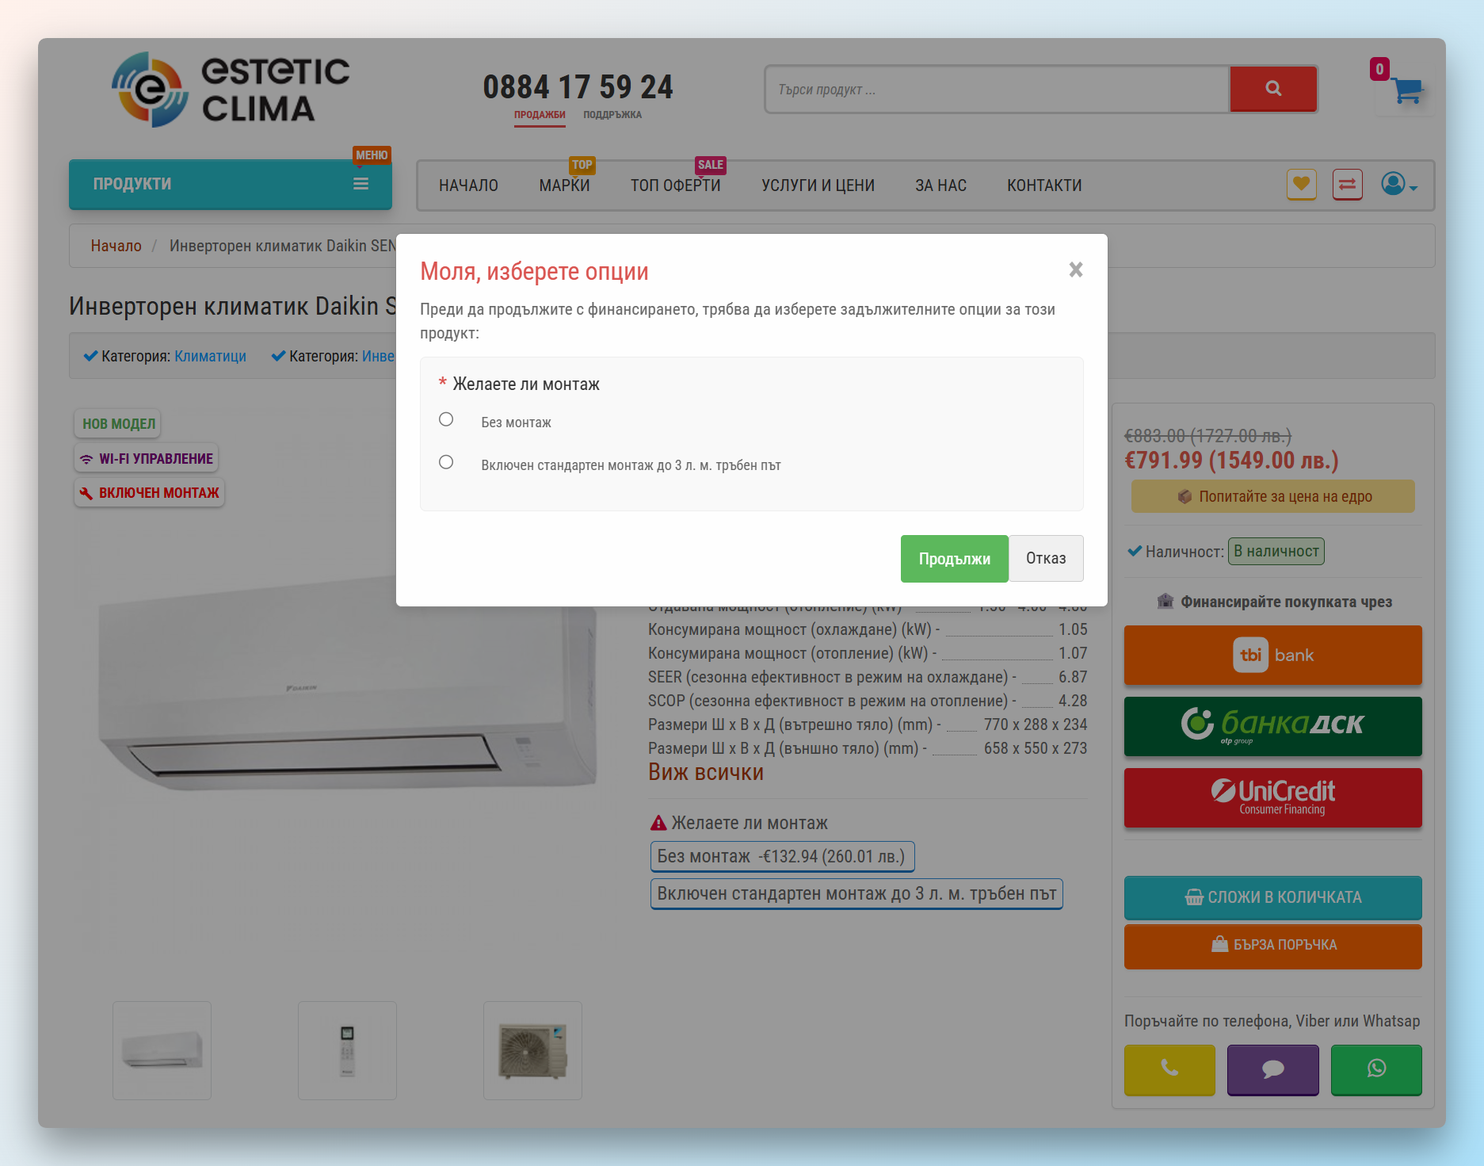Open the product compare arrows icon
Screen dimensions: 1484x1166
tap(1347, 185)
